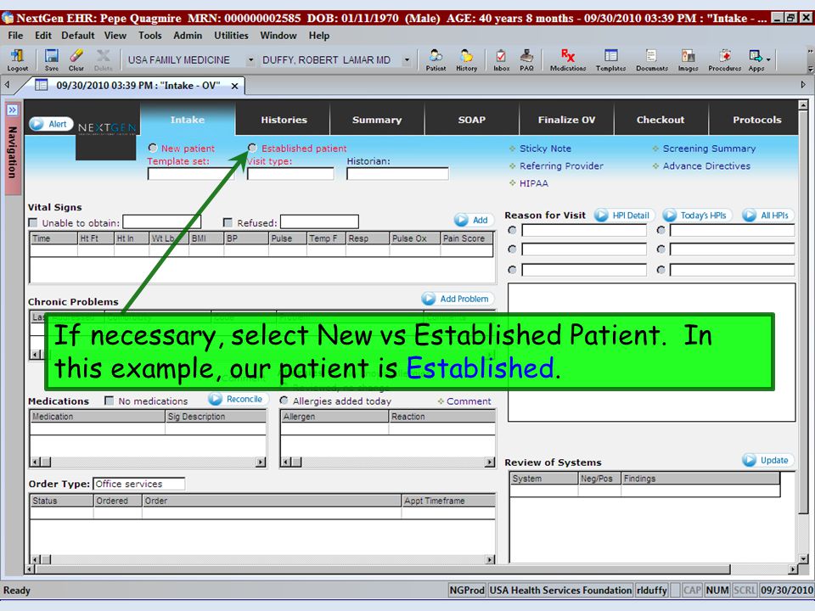Click the Add Problem button
The height and width of the screenshot is (611, 815).
(458, 299)
